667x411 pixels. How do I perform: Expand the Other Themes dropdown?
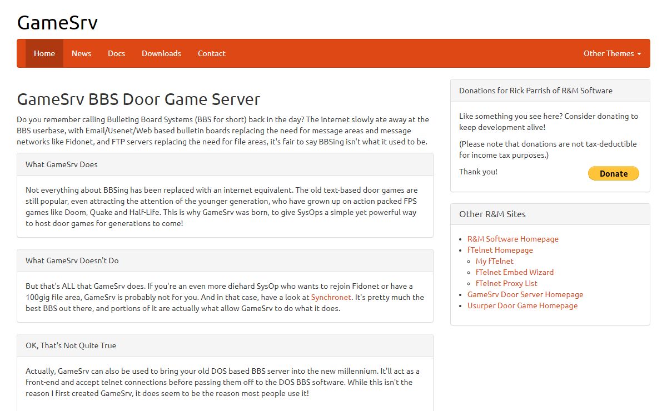[612, 53]
